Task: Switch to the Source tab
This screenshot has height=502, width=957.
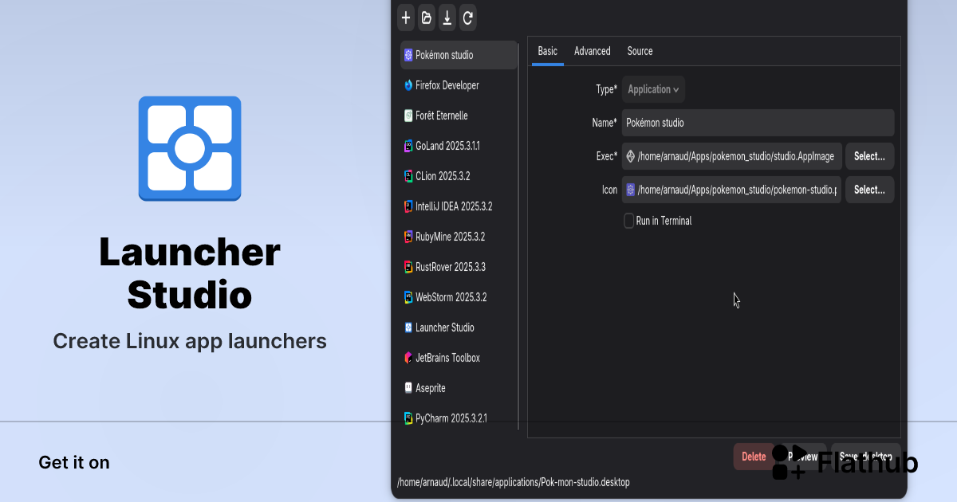Action: pyautogui.click(x=640, y=51)
